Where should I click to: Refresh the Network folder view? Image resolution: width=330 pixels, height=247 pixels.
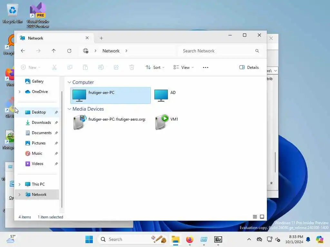(69, 51)
